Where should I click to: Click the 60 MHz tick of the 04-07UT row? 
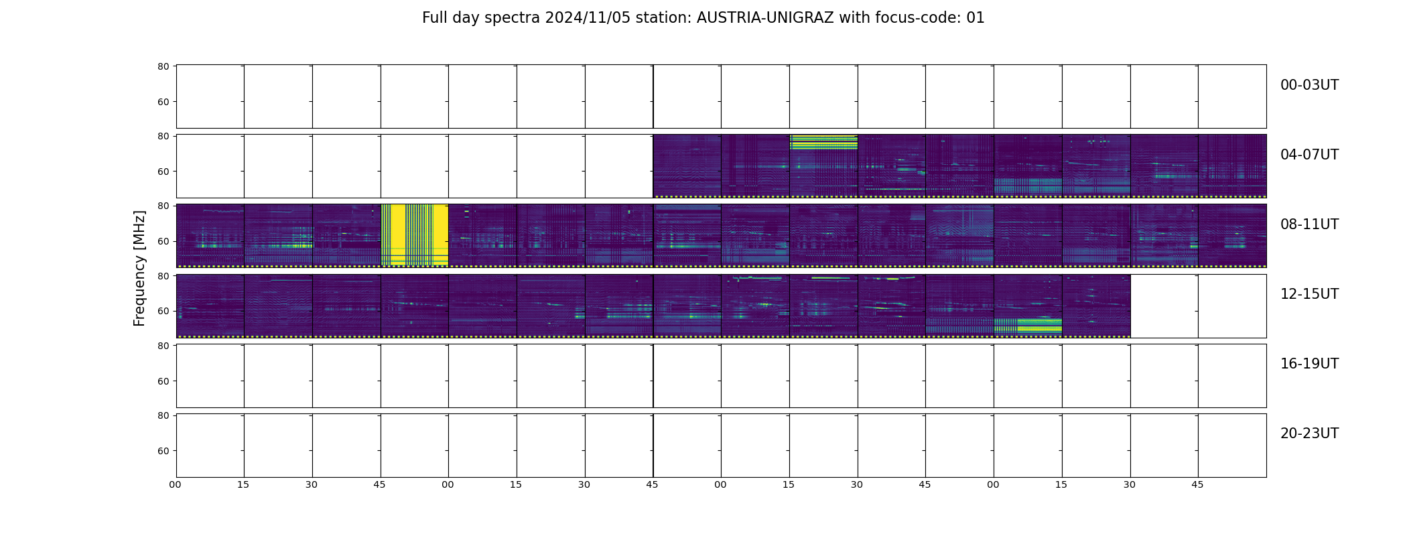(163, 172)
